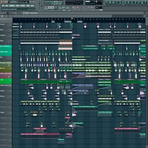148x148 pixels.
Task: Open the piano roll window icon
Action: click(x=113, y=2)
